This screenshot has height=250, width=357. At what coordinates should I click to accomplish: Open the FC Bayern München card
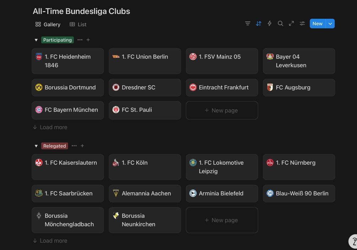[x=68, y=110]
